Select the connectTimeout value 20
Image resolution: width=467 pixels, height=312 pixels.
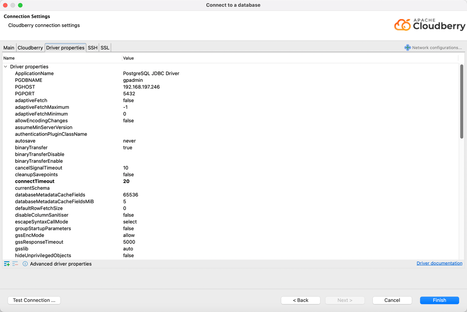126,181
